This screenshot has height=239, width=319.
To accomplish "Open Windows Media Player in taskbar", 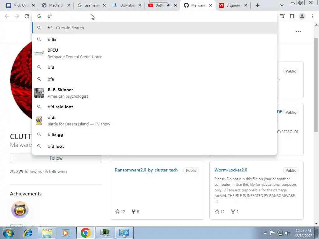I will tap(66, 233).
